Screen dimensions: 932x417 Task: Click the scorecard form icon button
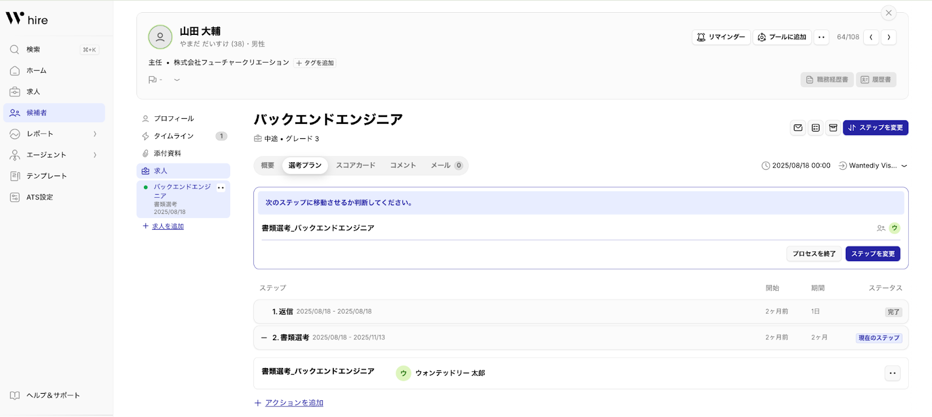point(815,128)
